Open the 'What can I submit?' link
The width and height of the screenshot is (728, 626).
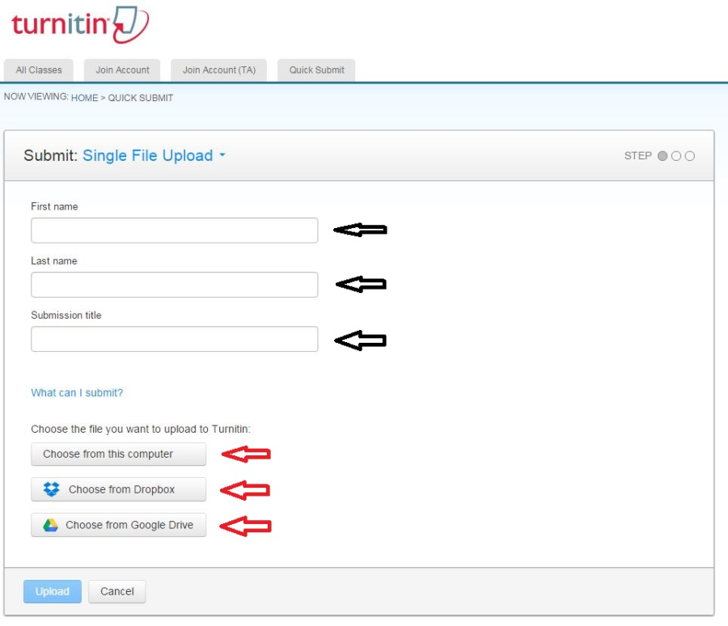pyautogui.click(x=77, y=393)
